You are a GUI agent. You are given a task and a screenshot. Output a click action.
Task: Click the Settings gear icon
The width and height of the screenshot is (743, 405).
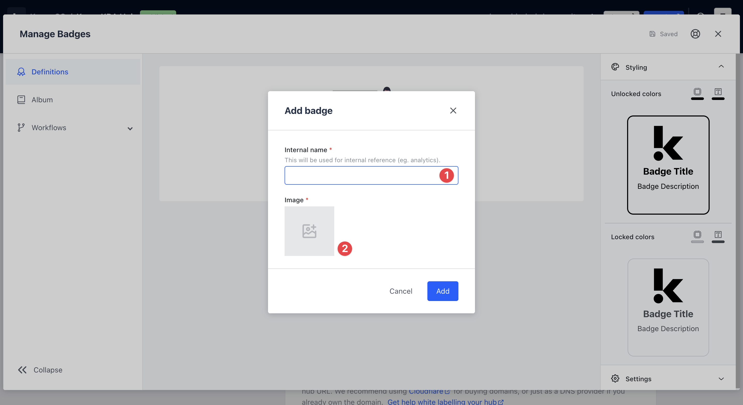615,378
